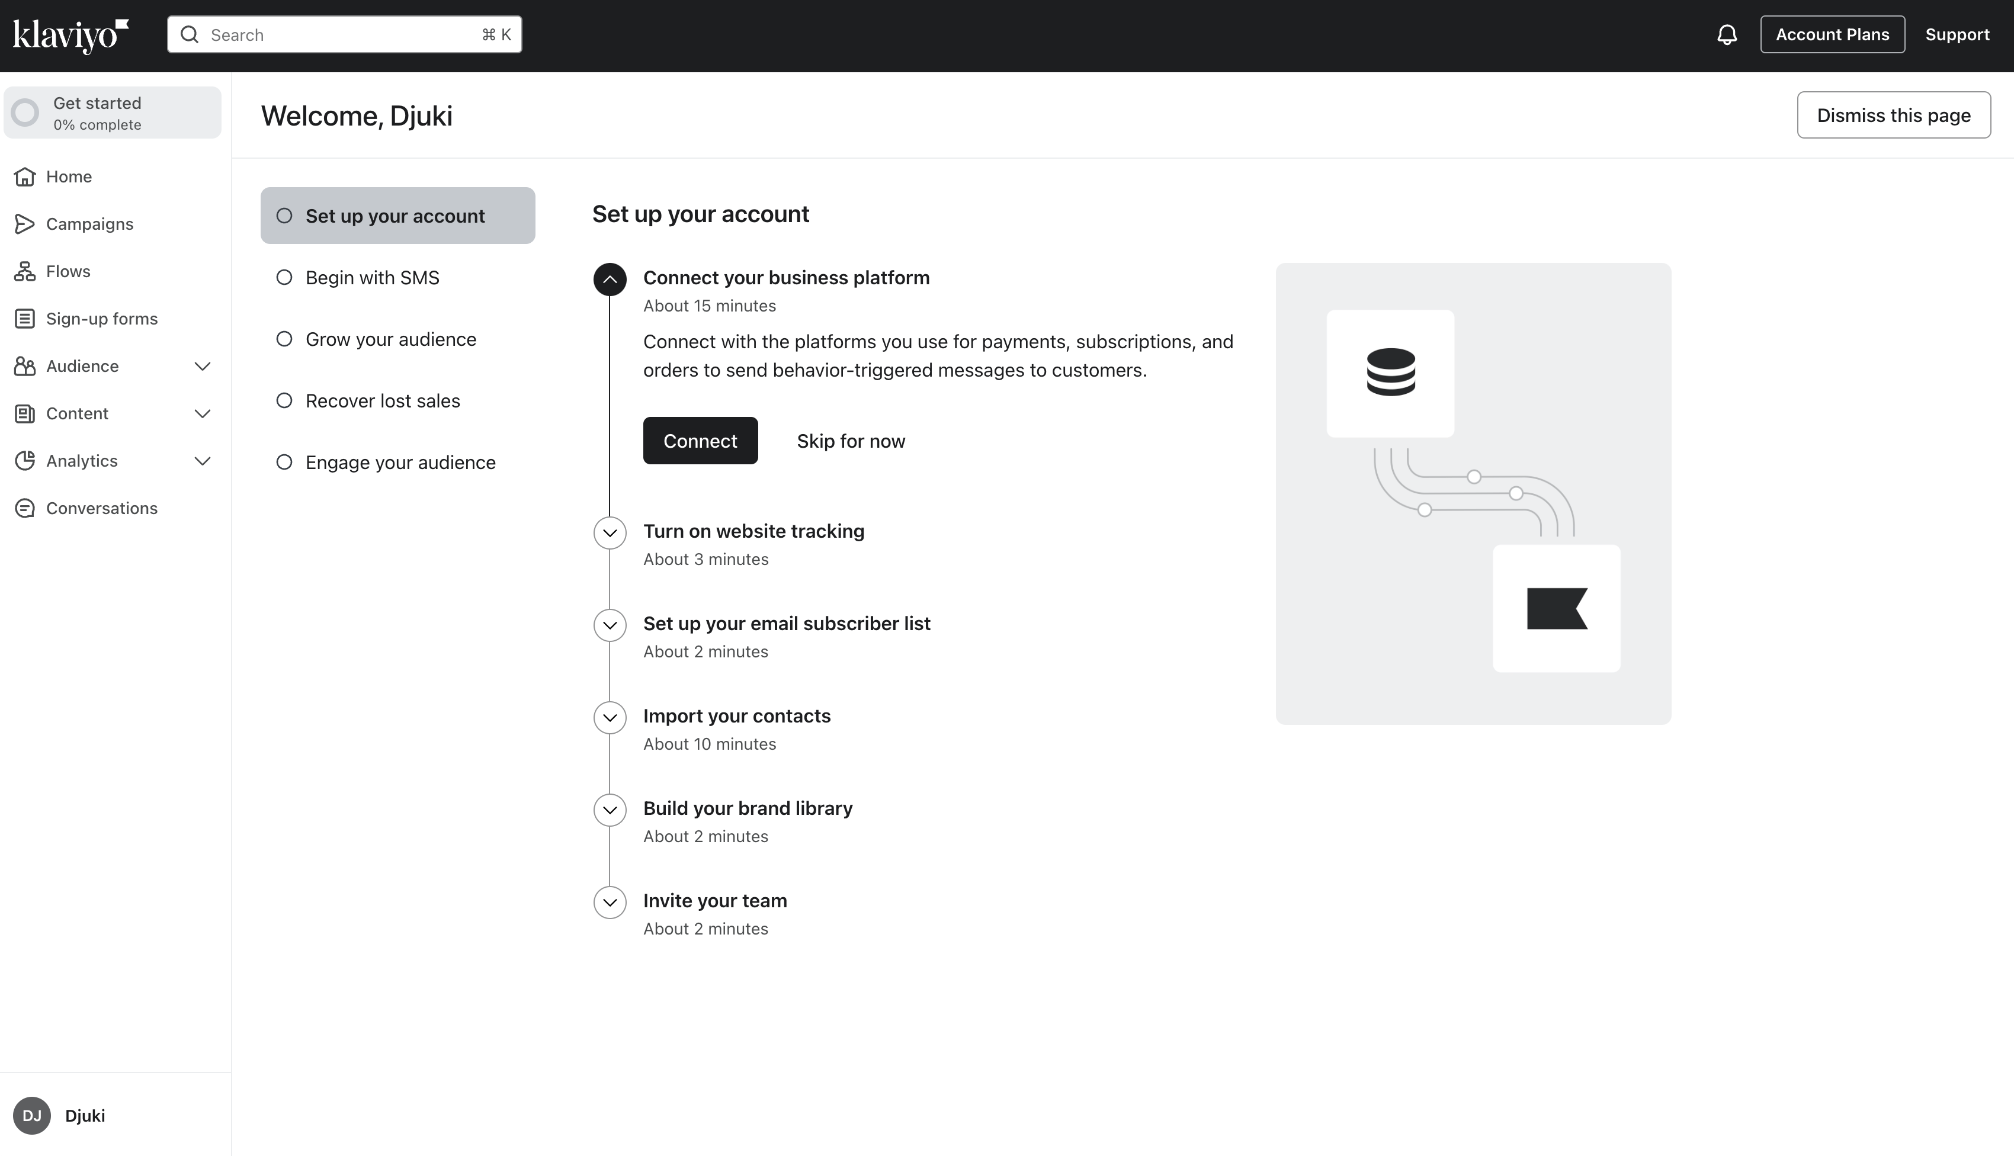This screenshot has height=1156, width=2014.
Task: Select the Recover lost sales step
Action: pos(382,401)
